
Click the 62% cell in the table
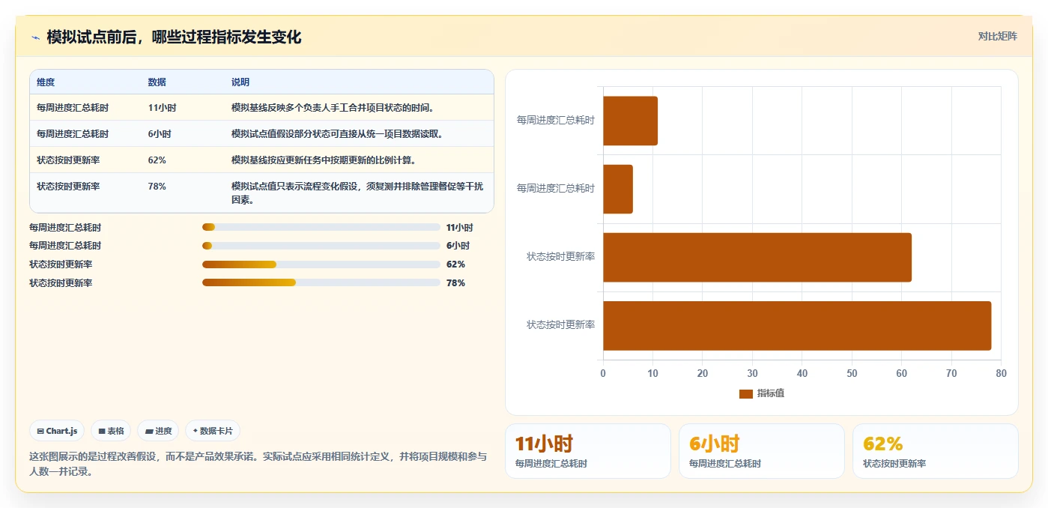point(157,160)
